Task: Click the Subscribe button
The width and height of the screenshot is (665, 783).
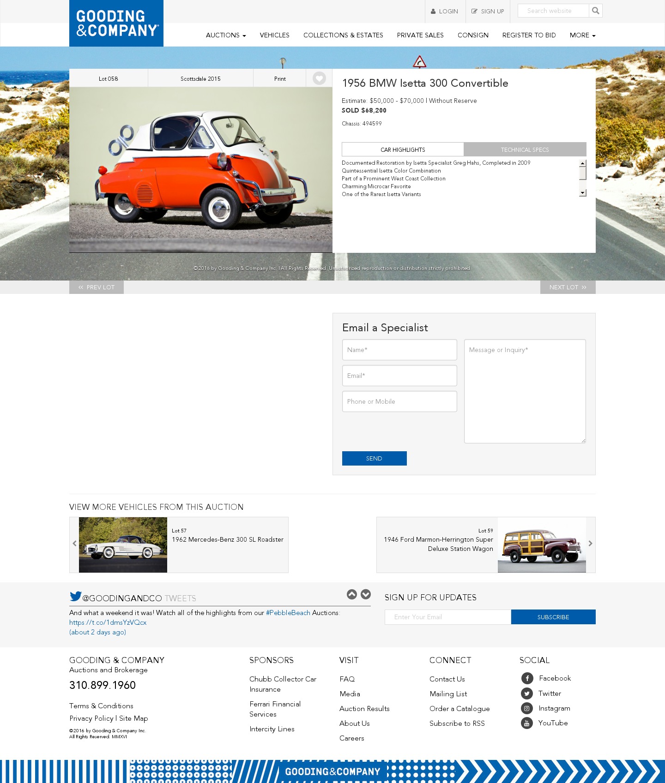Action: pos(553,617)
